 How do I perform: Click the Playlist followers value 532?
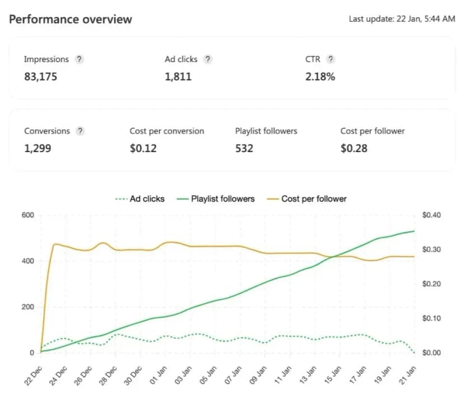pyautogui.click(x=244, y=148)
